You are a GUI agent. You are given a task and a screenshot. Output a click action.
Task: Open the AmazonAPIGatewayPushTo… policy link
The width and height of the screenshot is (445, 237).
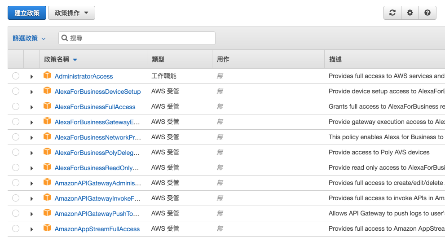click(97, 214)
